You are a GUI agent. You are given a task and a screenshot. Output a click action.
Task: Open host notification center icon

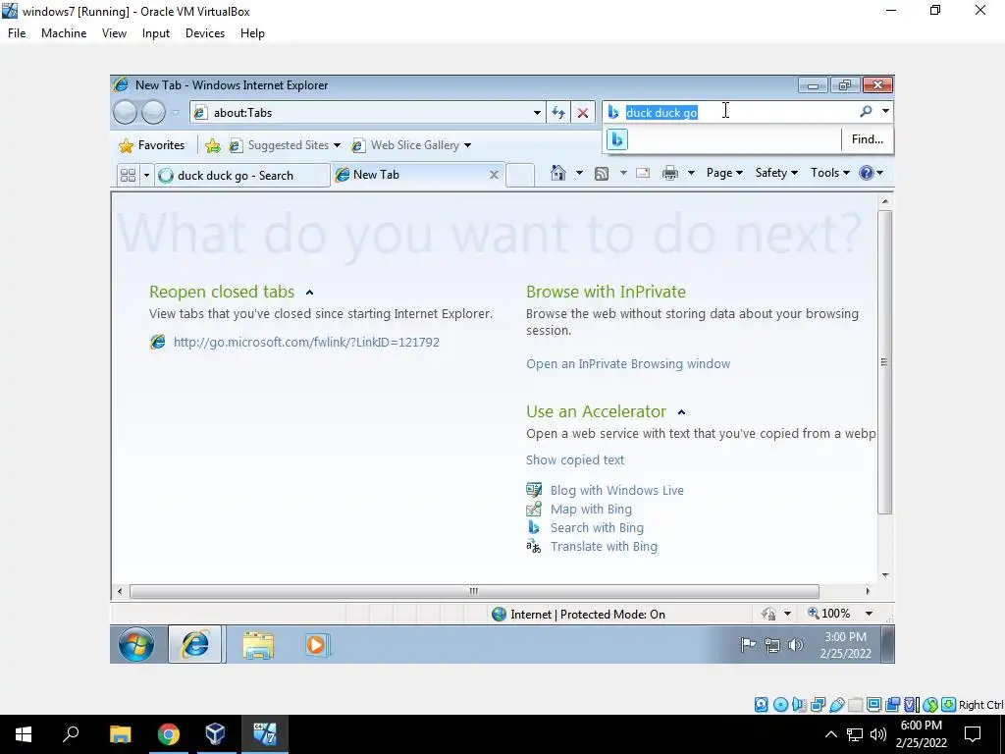973,734
